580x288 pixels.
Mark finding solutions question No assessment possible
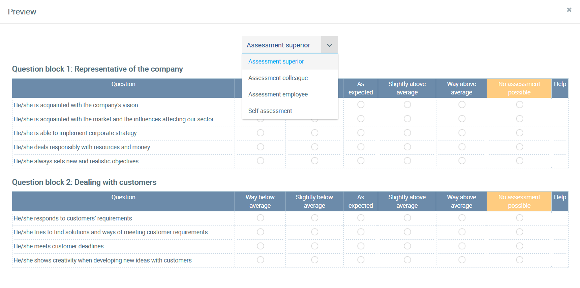[x=519, y=232]
